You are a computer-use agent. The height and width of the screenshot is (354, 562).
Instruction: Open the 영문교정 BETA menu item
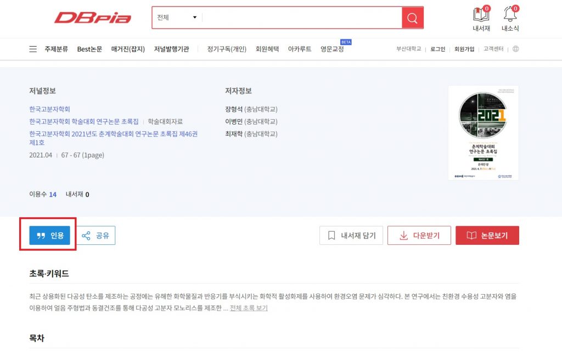point(332,49)
